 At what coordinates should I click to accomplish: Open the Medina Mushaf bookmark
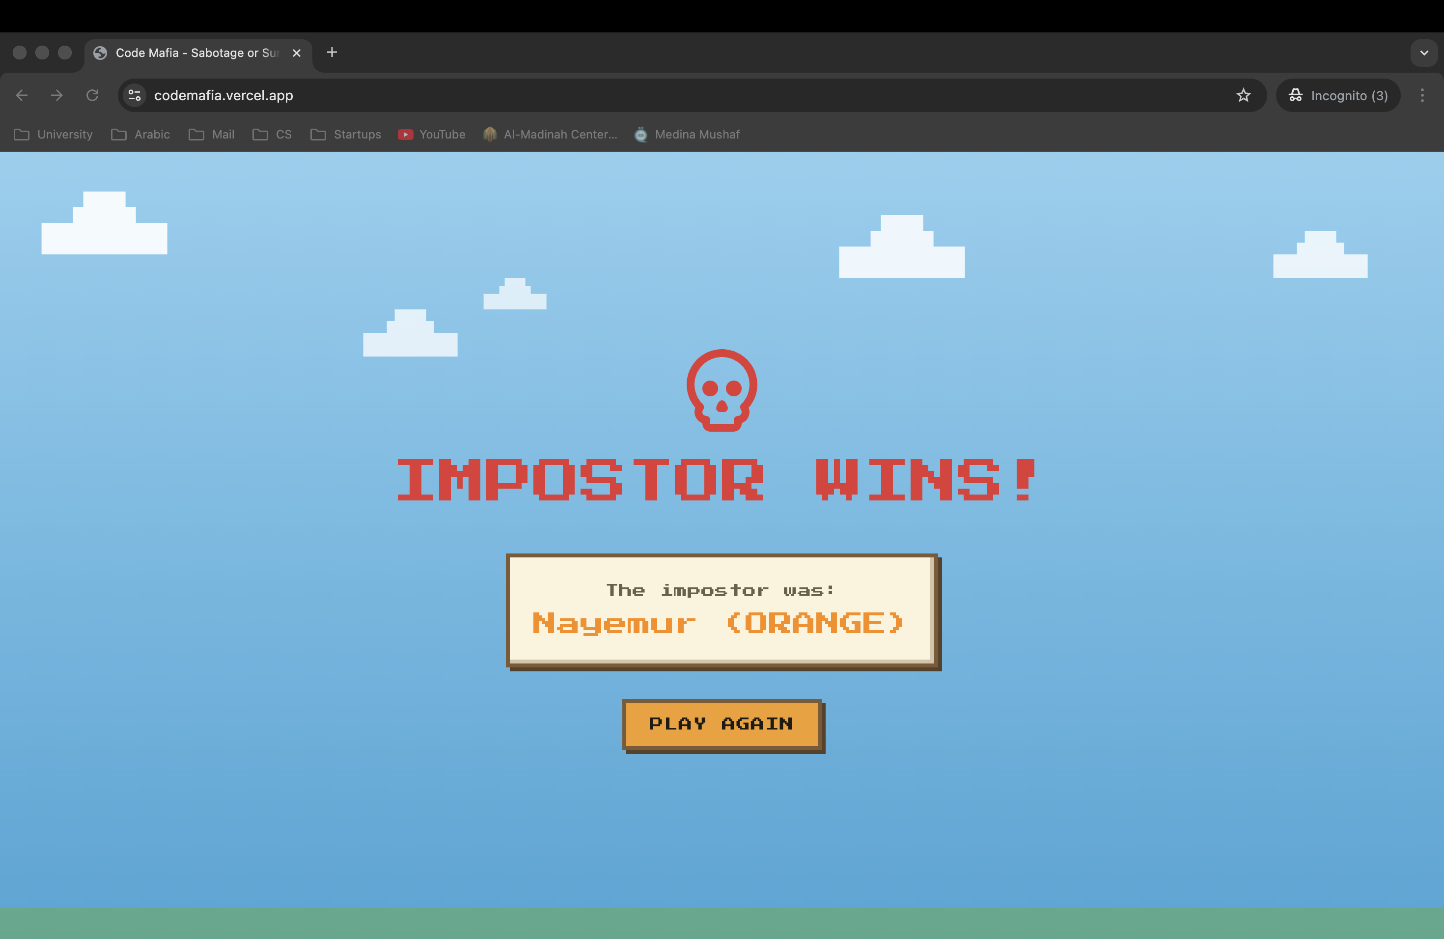687,134
